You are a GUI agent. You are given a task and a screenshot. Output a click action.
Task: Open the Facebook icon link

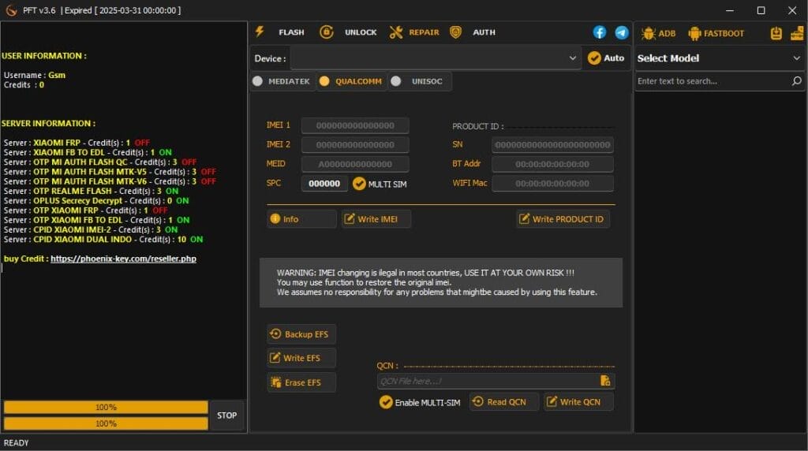(x=600, y=32)
